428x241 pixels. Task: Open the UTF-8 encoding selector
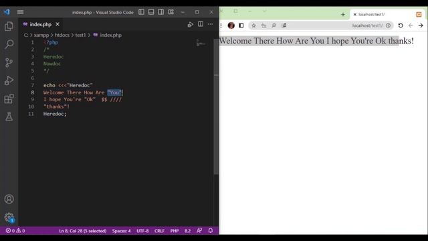tap(142, 231)
